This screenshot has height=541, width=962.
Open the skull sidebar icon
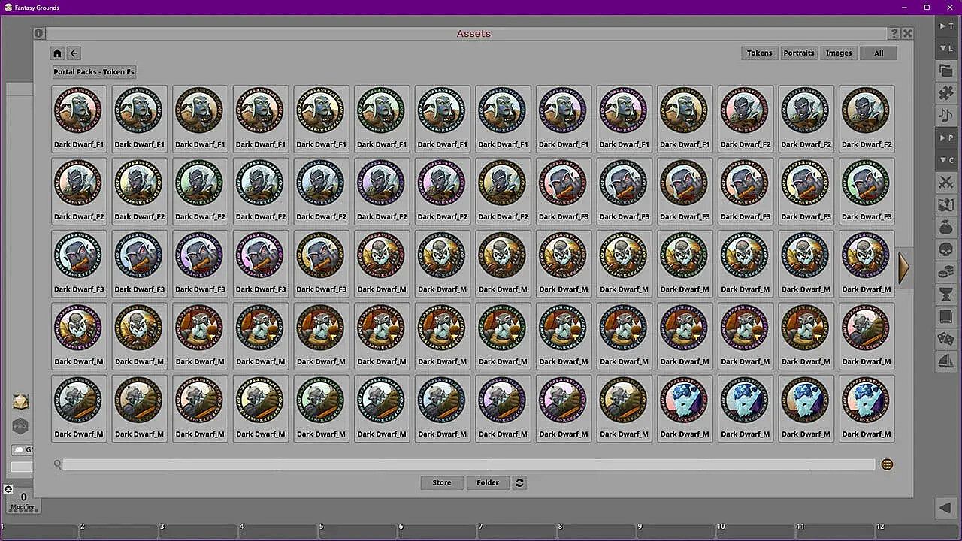[945, 249]
